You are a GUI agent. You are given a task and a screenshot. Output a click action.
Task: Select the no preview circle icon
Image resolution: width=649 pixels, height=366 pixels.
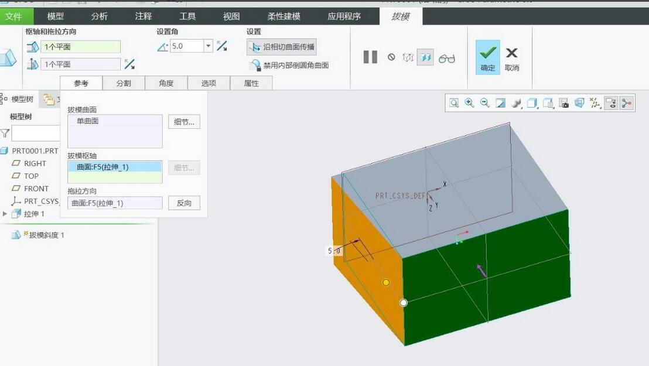pos(391,57)
